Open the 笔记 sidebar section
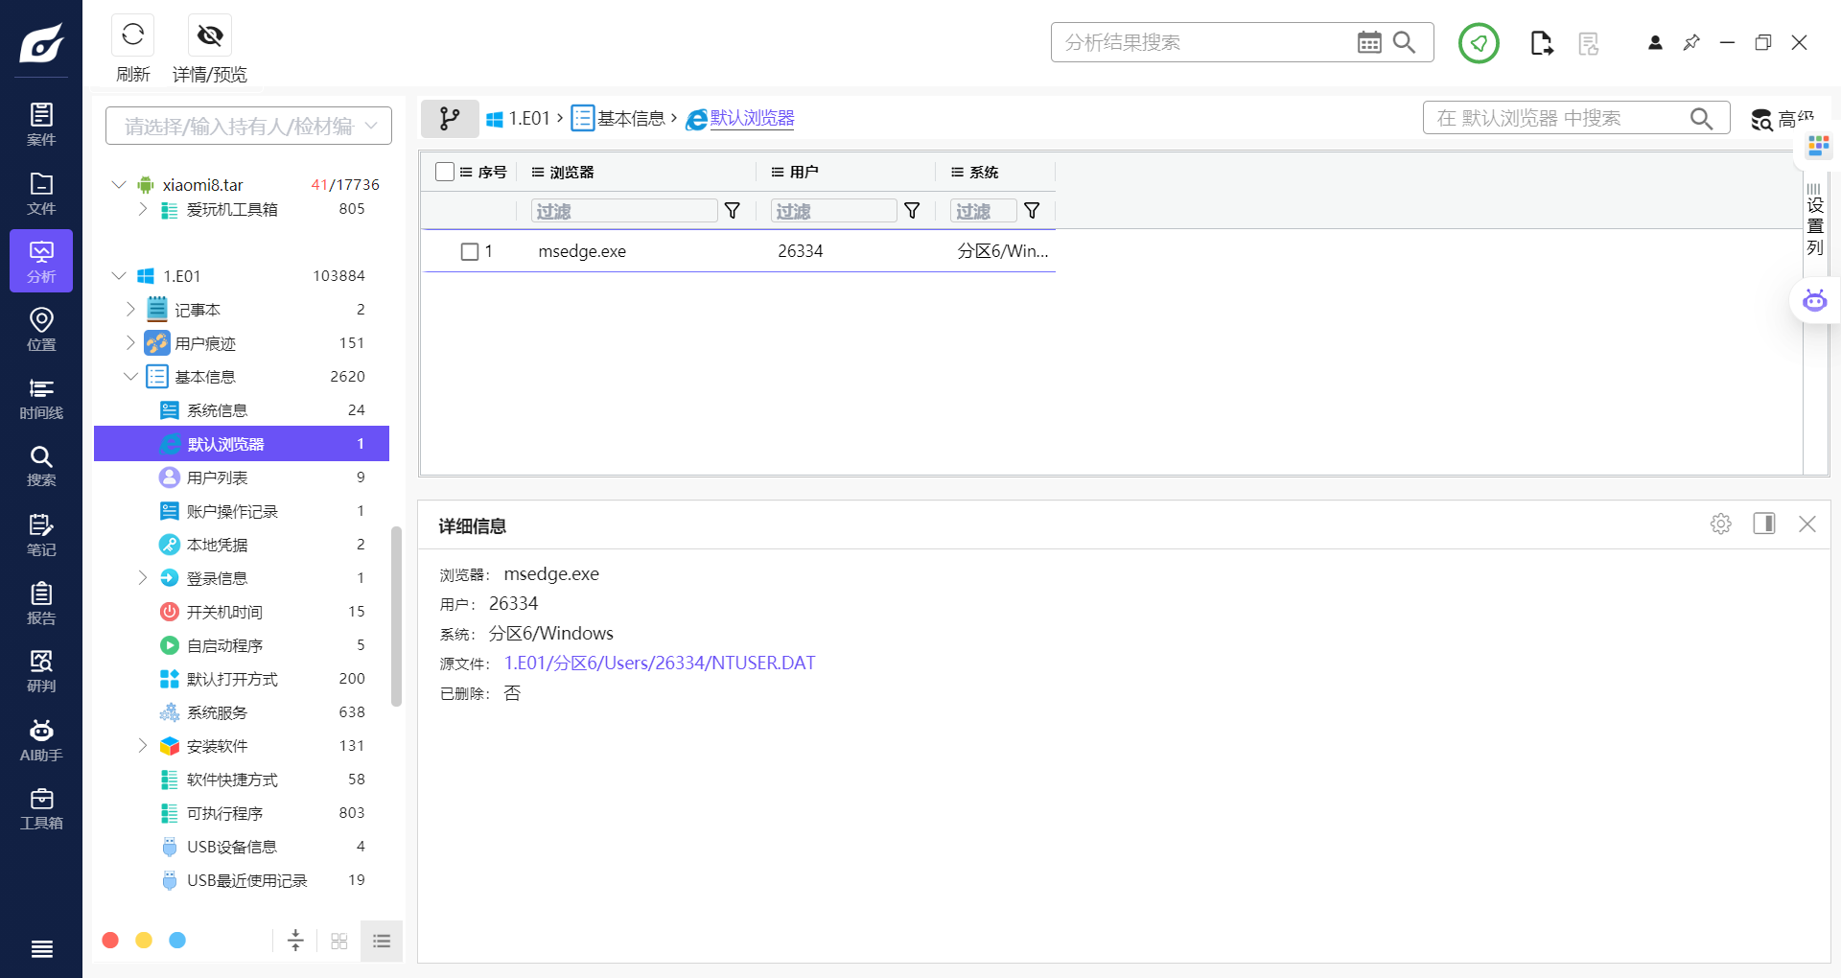Image resolution: width=1841 pixels, height=978 pixels. point(41,535)
